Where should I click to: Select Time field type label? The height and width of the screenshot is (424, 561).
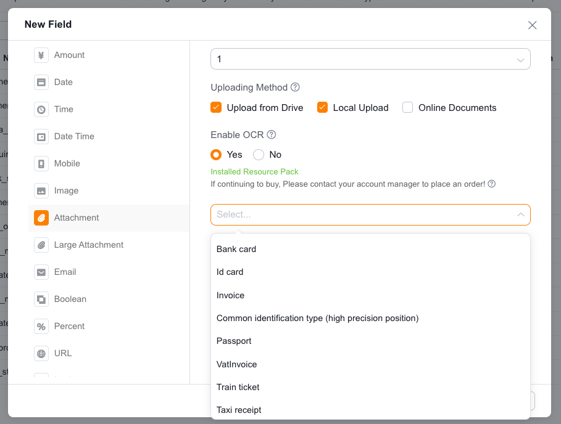(64, 109)
